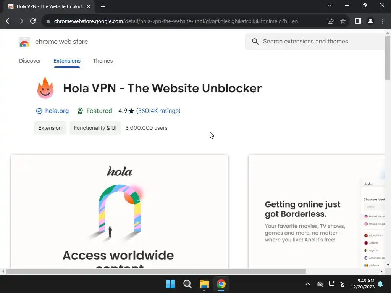Open File Explorer from the taskbar
391x293 pixels.
click(204, 284)
